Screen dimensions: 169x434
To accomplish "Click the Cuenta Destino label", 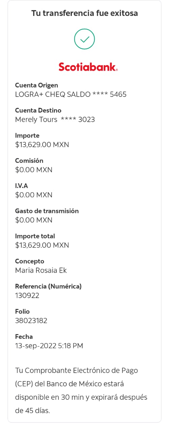I will 38,110.
